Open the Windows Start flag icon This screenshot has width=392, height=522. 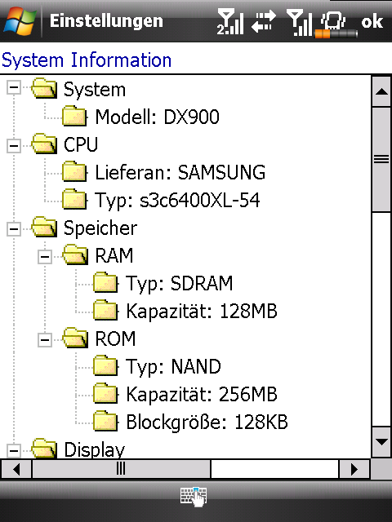point(20,20)
